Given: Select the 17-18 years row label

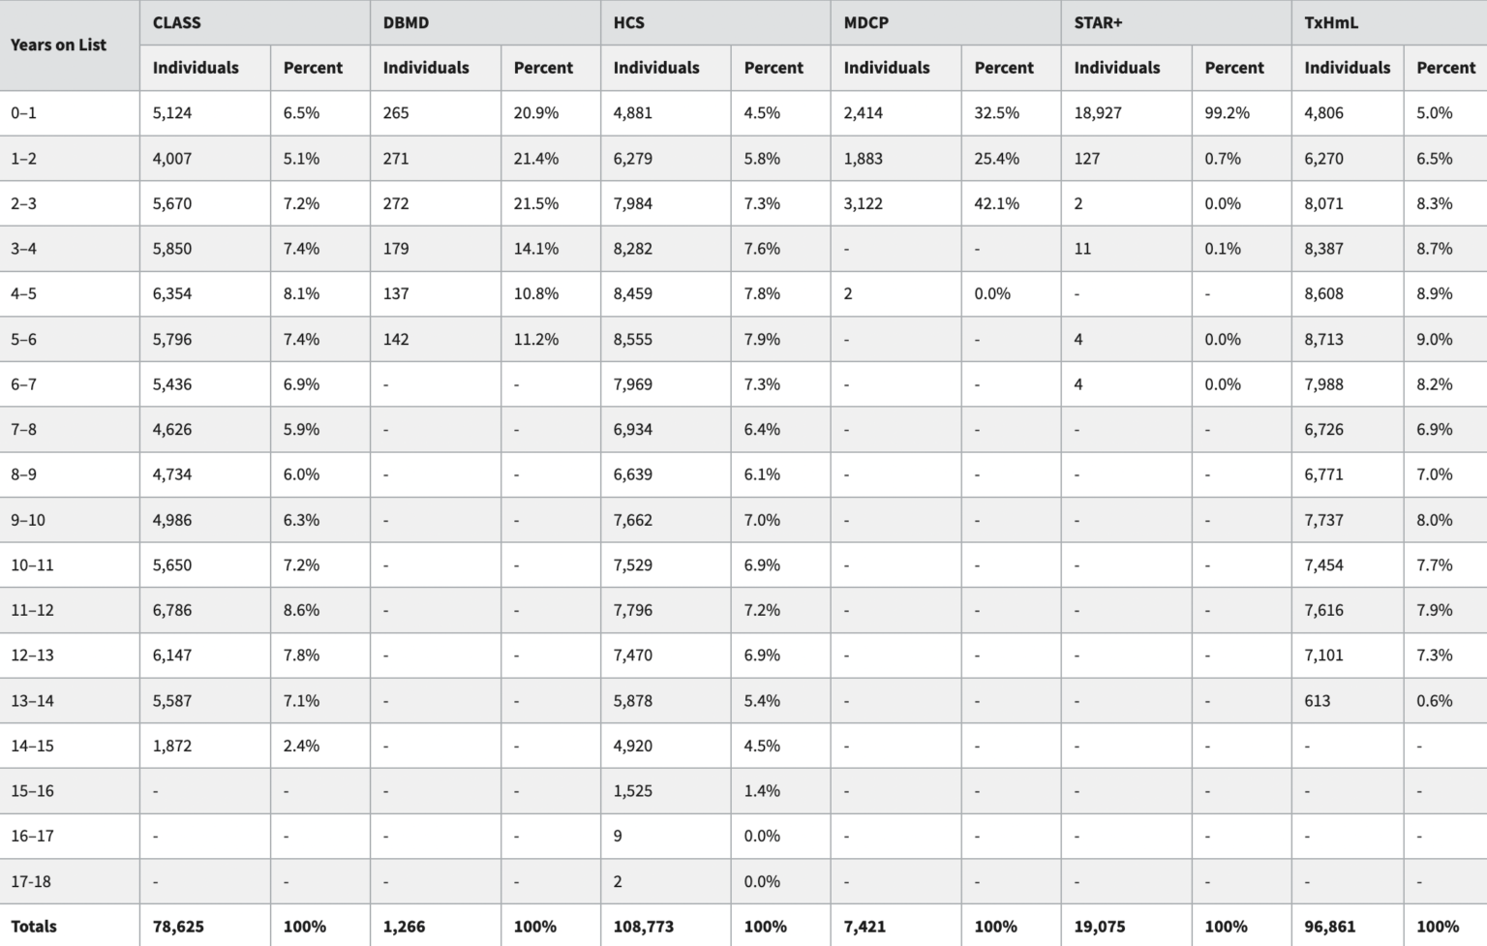Looking at the screenshot, I should [x=31, y=881].
